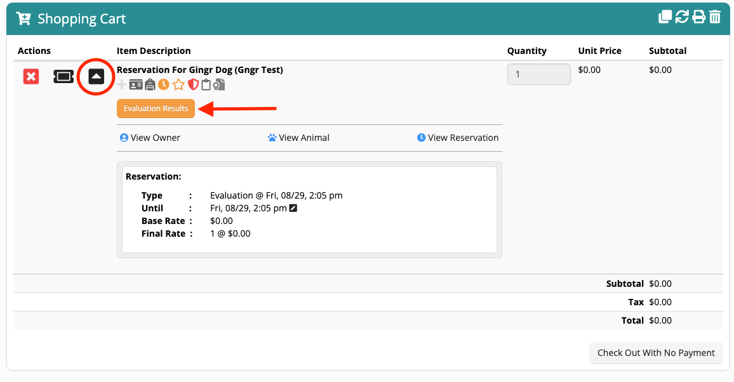Click the orange clock icon
734x382 pixels.
point(163,84)
